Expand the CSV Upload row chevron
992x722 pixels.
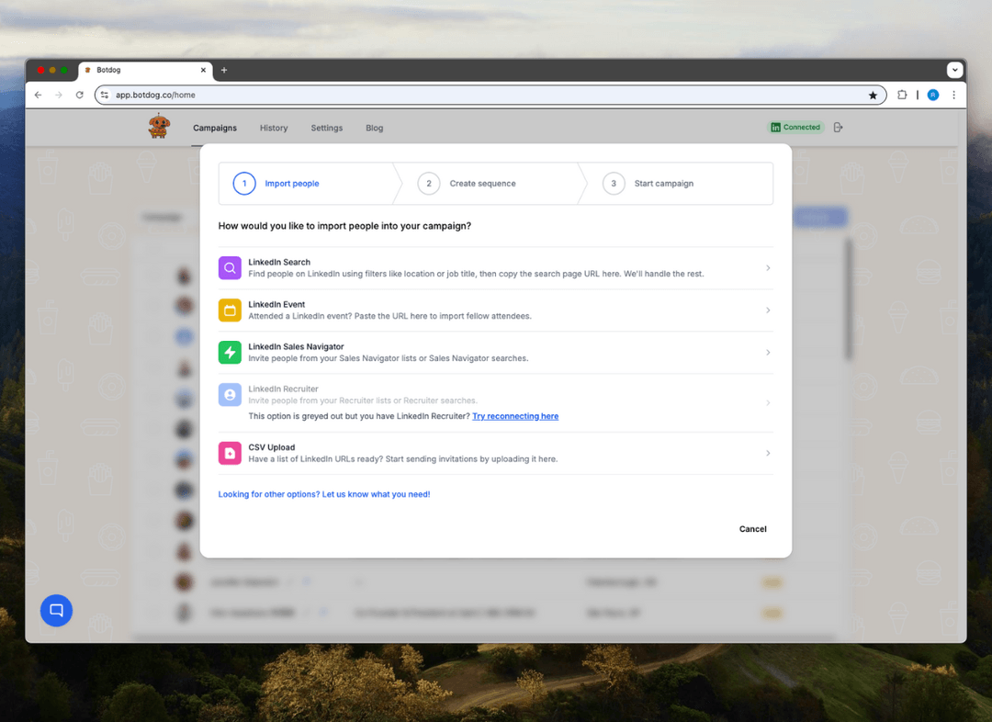[768, 453]
